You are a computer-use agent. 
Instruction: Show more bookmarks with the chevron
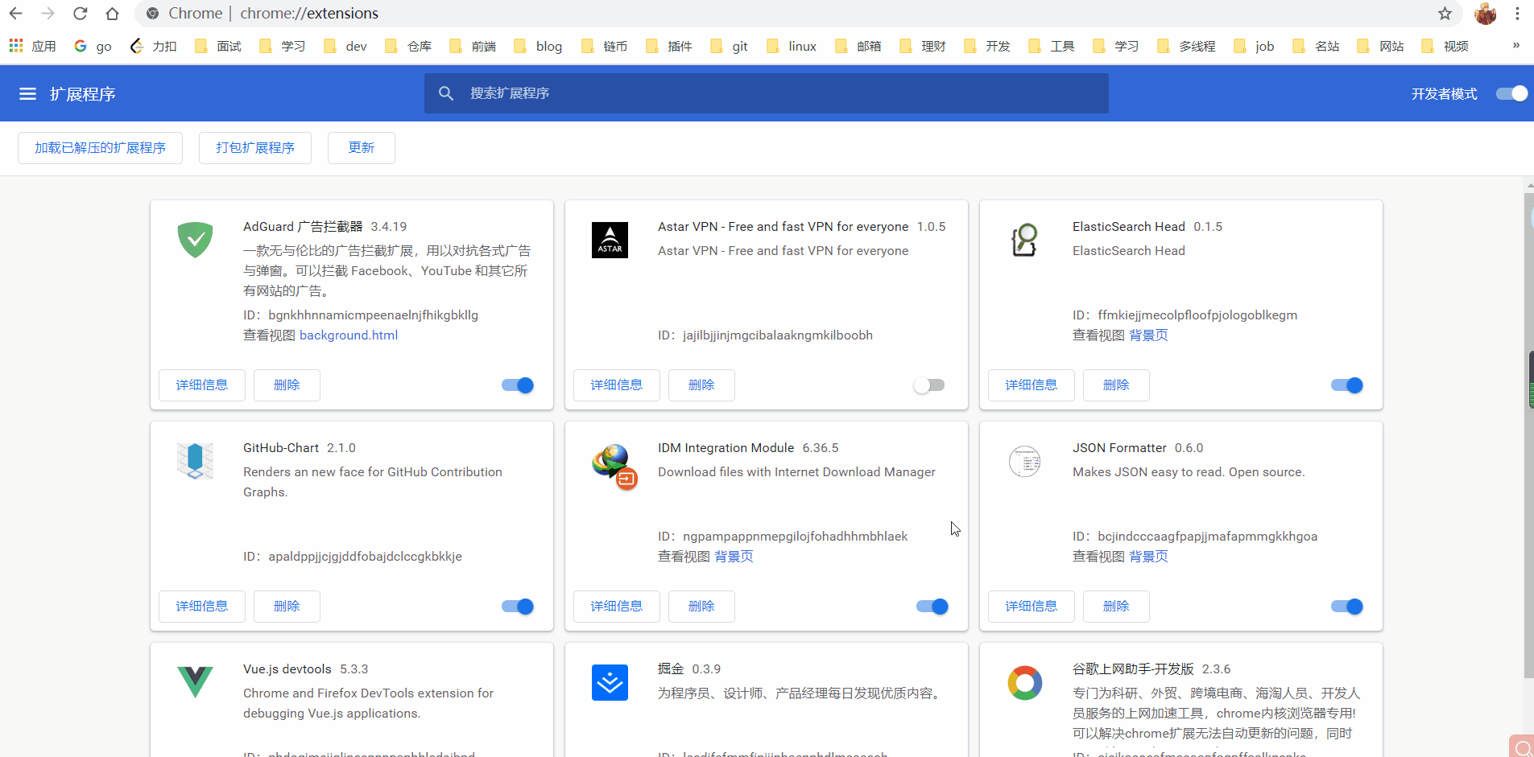pos(1515,45)
